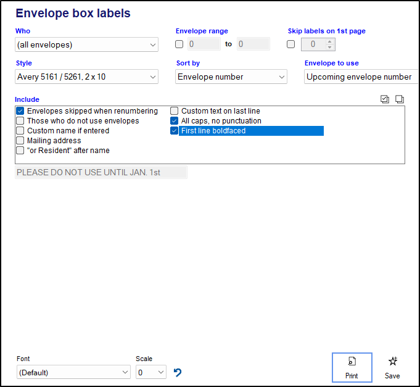Viewport: 420px width, 387px height.
Task: Click the check-all icon above Include list
Action: coord(385,99)
